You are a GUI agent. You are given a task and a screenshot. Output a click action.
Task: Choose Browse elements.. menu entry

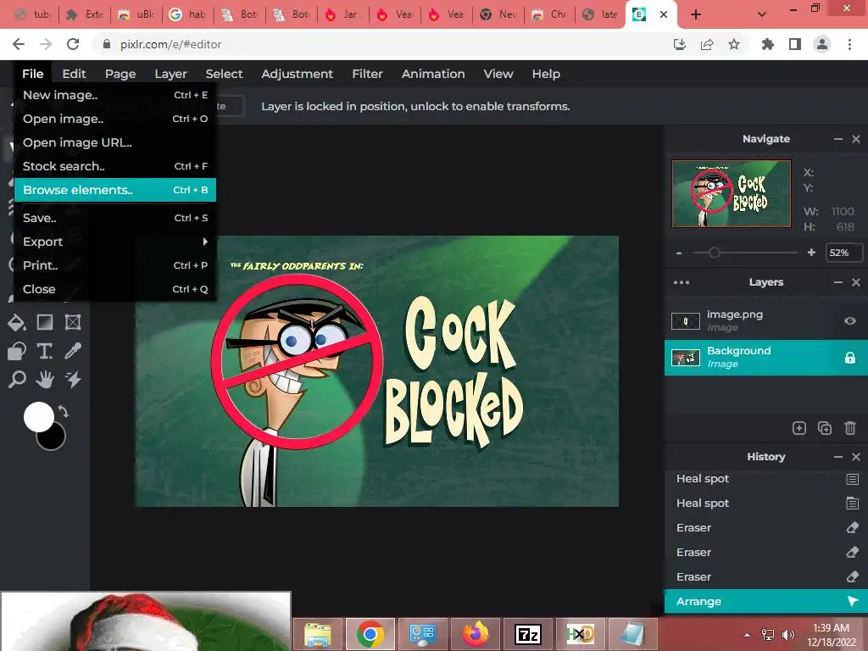(115, 190)
